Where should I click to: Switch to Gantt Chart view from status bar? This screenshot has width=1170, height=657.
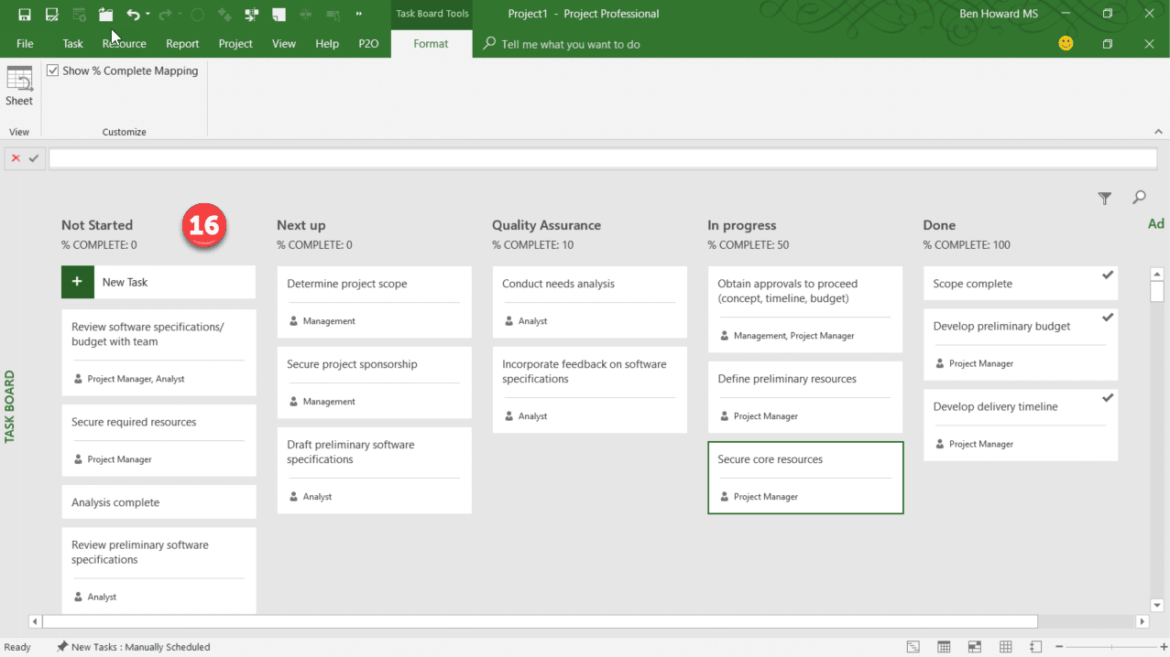coord(913,647)
